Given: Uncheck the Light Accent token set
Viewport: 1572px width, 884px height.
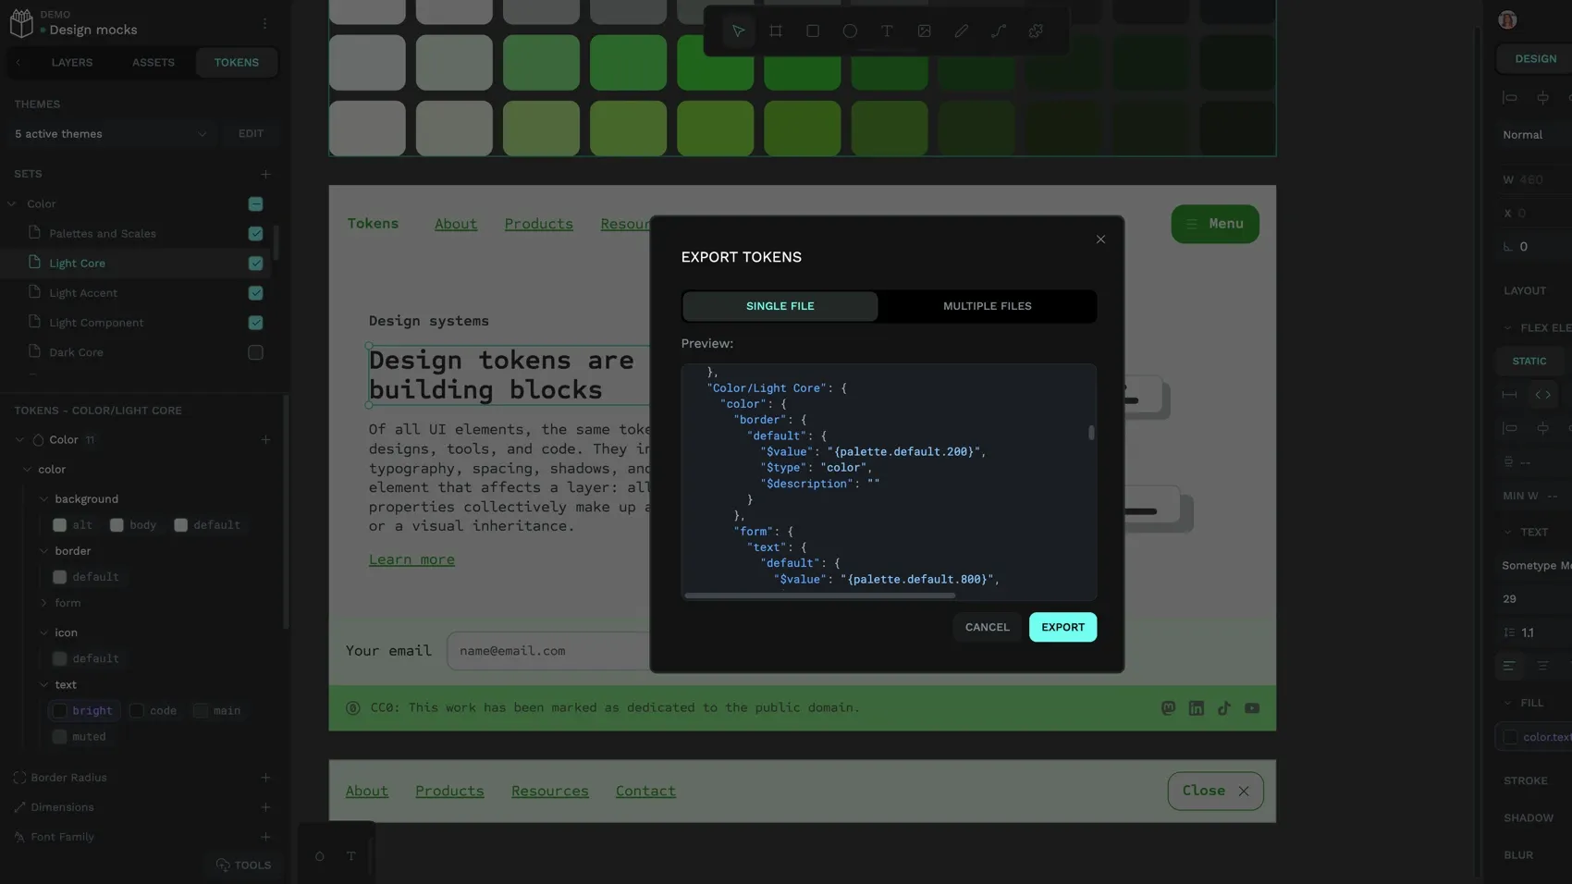Looking at the screenshot, I should click(255, 293).
